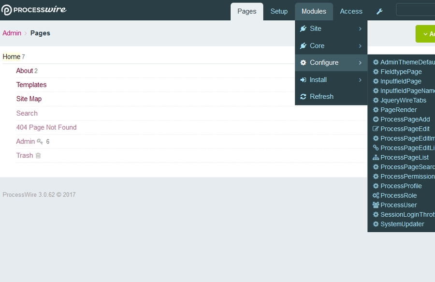Click the search input field
Viewport: 435px width, 282px height.
(416, 10)
